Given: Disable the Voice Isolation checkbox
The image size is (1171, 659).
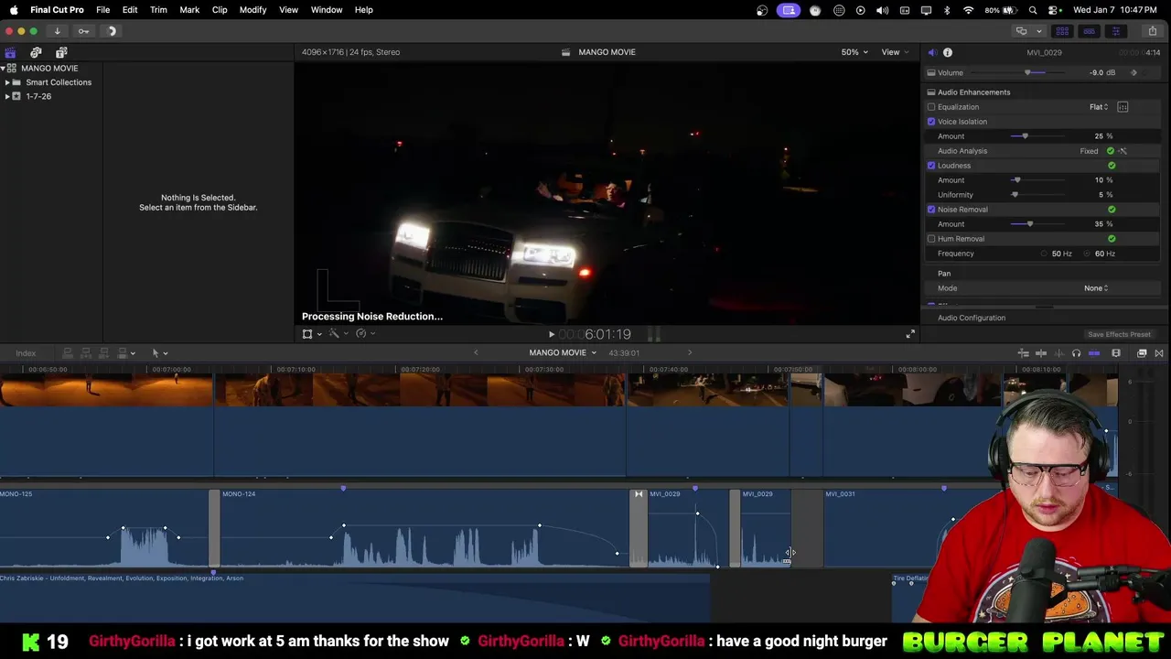Looking at the screenshot, I should [x=931, y=122].
